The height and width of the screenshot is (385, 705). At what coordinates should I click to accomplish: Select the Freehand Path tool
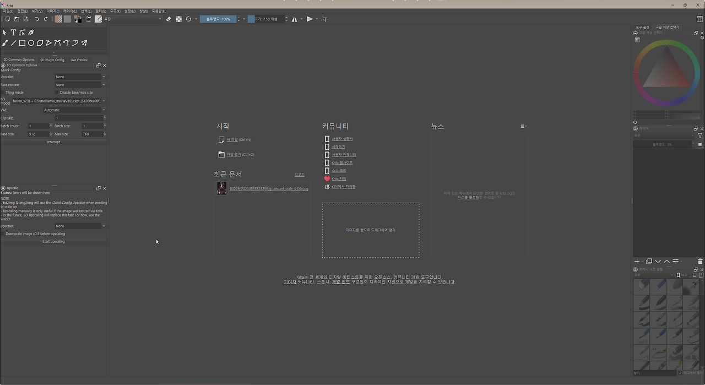[66, 42]
